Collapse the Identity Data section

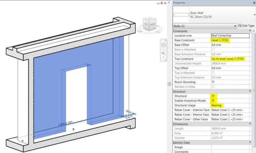[x=250, y=142]
